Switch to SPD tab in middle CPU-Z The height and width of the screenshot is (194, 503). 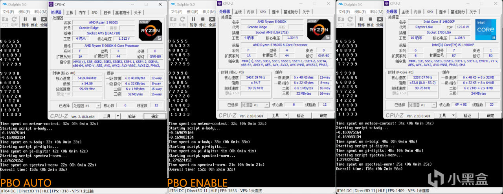pyautogui.click(x=263, y=12)
